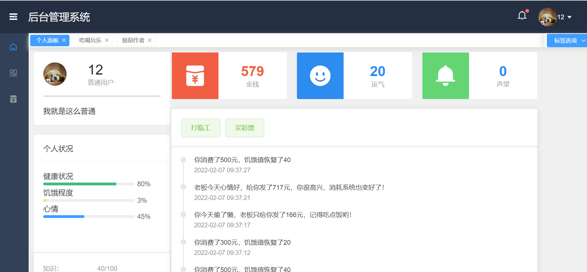Open the yen wallet icon in sidebar
This screenshot has height=272, width=587.
13,99
